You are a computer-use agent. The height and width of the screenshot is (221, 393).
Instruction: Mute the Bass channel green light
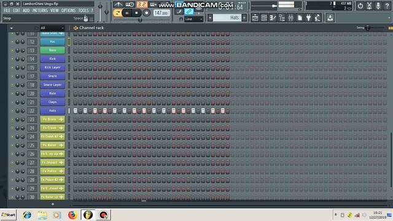pos(12,50)
